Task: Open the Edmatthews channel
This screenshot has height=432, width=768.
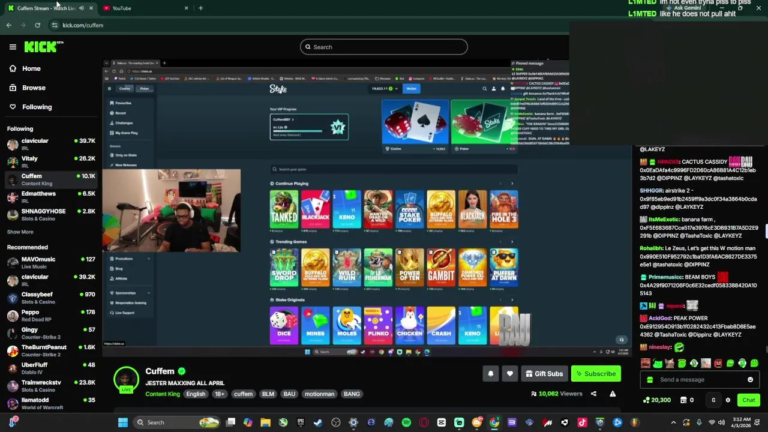Action: click(x=50, y=197)
